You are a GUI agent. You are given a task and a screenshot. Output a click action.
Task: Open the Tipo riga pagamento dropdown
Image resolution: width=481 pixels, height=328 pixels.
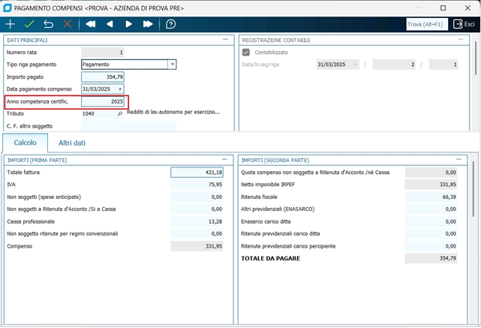coord(173,65)
